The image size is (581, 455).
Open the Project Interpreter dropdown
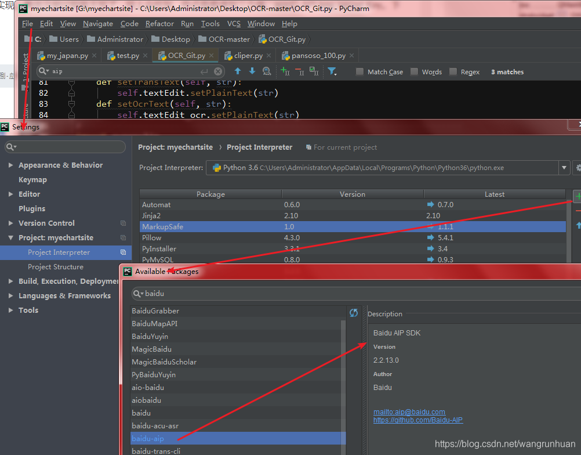click(x=564, y=168)
